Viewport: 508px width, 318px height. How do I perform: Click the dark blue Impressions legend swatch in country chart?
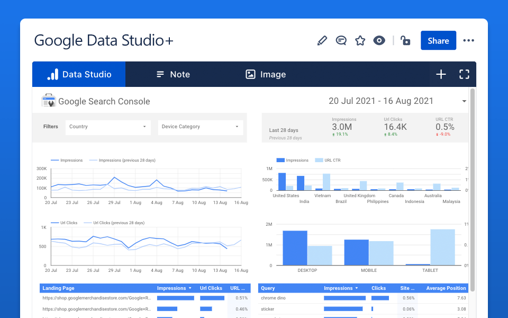(280, 160)
